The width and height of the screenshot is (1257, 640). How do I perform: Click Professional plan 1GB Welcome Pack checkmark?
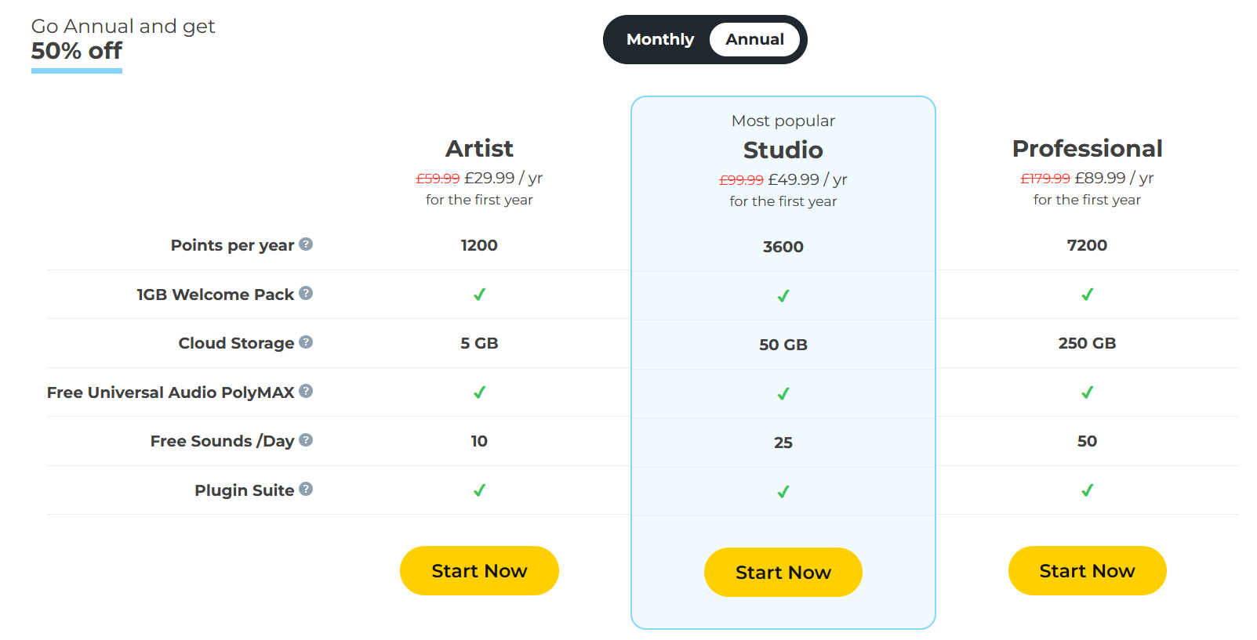tap(1087, 295)
